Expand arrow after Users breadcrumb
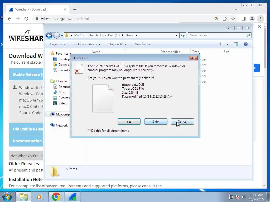 [x=136, y=36]
